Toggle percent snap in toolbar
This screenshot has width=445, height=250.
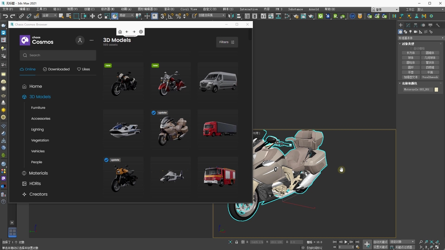(178, 16)
